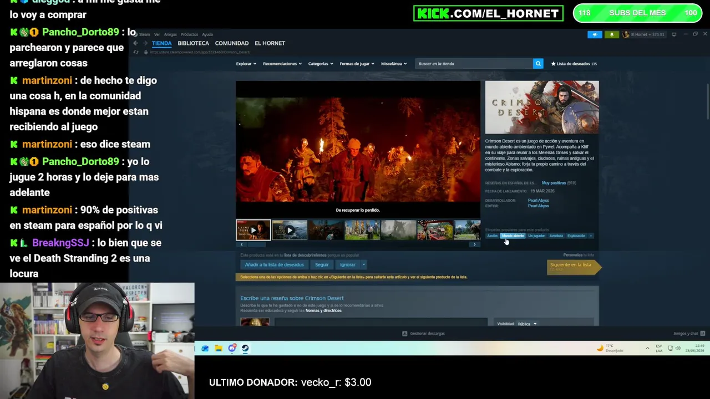Open the Amigos y chat icon
The width and height of the screenshot is (710, 399).
[702, 334]
